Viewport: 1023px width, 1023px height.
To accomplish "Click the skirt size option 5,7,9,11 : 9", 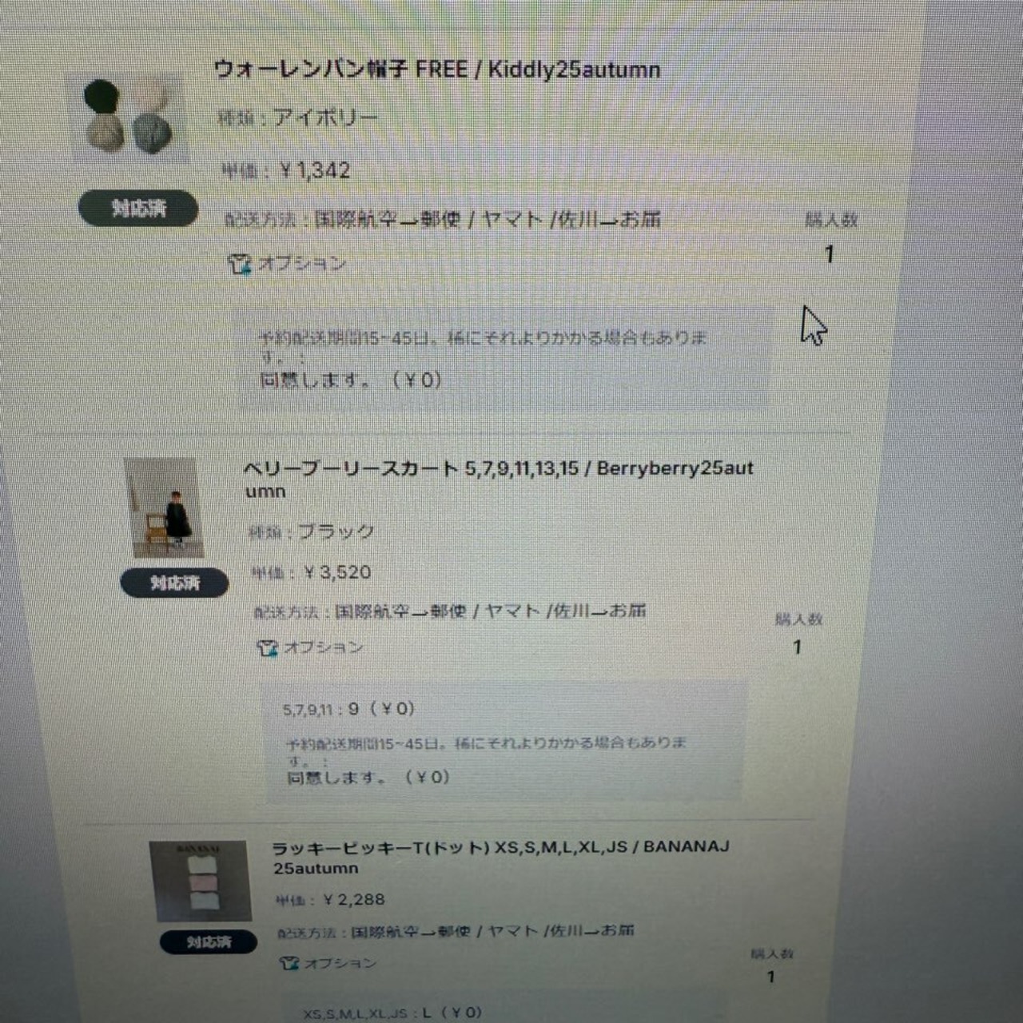I will [x=348, y=709].
